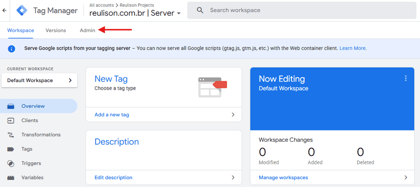The height and width of the screenshot is (187, 420).
Task: Switch to the Workspace tab
Action: coord(21,30)
